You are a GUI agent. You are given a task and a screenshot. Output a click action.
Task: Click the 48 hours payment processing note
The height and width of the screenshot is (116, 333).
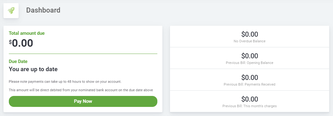(65, 81)
